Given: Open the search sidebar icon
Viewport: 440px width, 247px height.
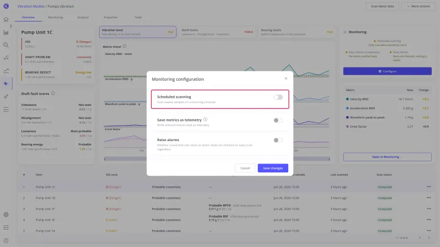Looking at the screenshot, I should tap(6, 45).
